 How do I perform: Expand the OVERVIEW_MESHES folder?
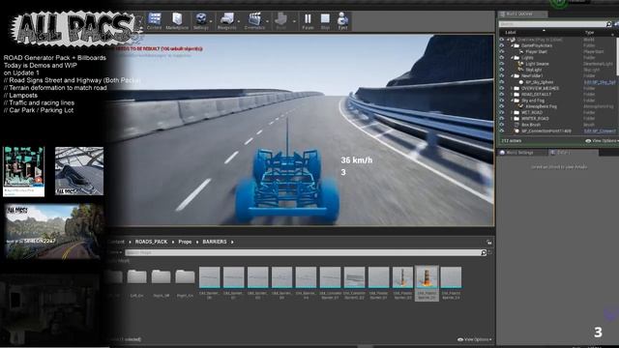[512, 88]
